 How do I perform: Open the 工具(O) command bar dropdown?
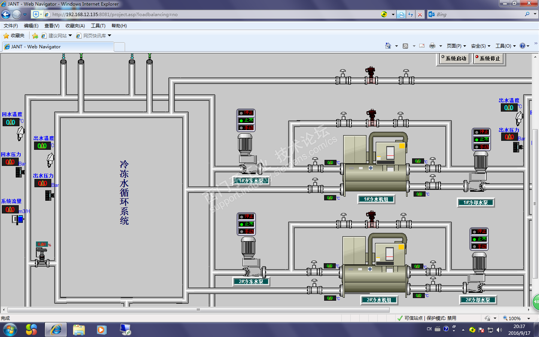coord(506,46)
